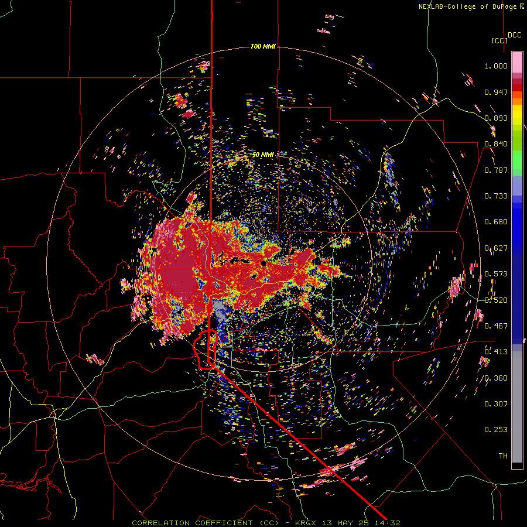Click the black radar site dot at center
Screen dimensions: 527x527
[264, 263]
